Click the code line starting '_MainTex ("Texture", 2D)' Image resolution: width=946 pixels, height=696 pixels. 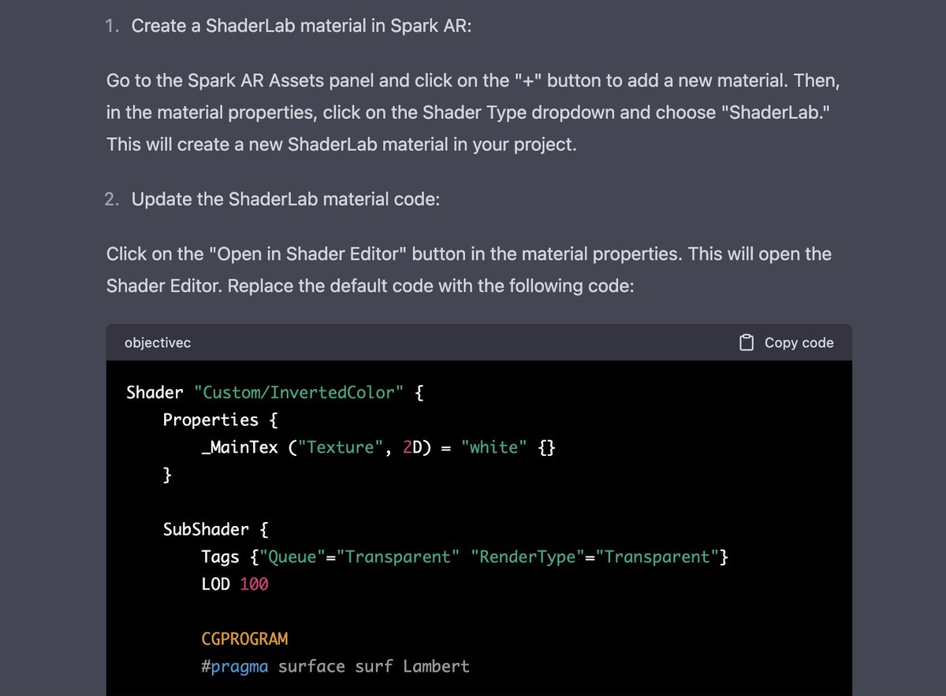coord(378,447)
